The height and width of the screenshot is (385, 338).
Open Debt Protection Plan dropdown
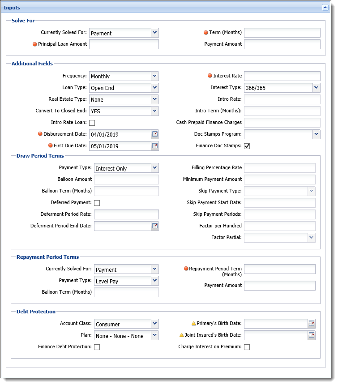(x=154, y=335)
